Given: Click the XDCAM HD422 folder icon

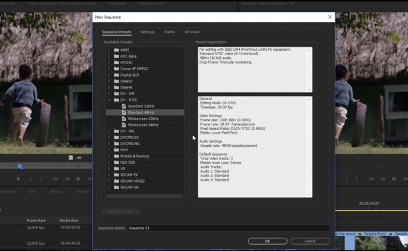Looking at the screenshot, I should tap(116, 181).
